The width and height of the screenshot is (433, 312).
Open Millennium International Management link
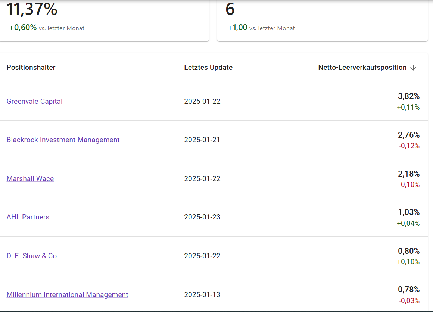click(x=67, y=295)
